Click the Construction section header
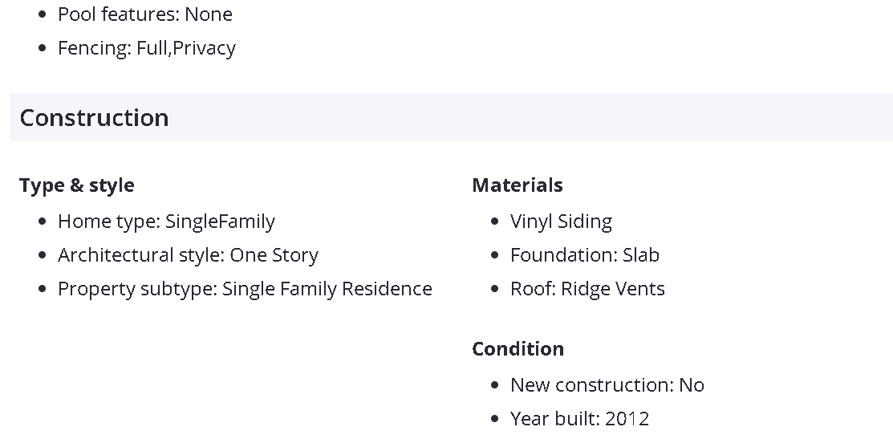This screenshot has width=893, height=439. tap(94, 118)
